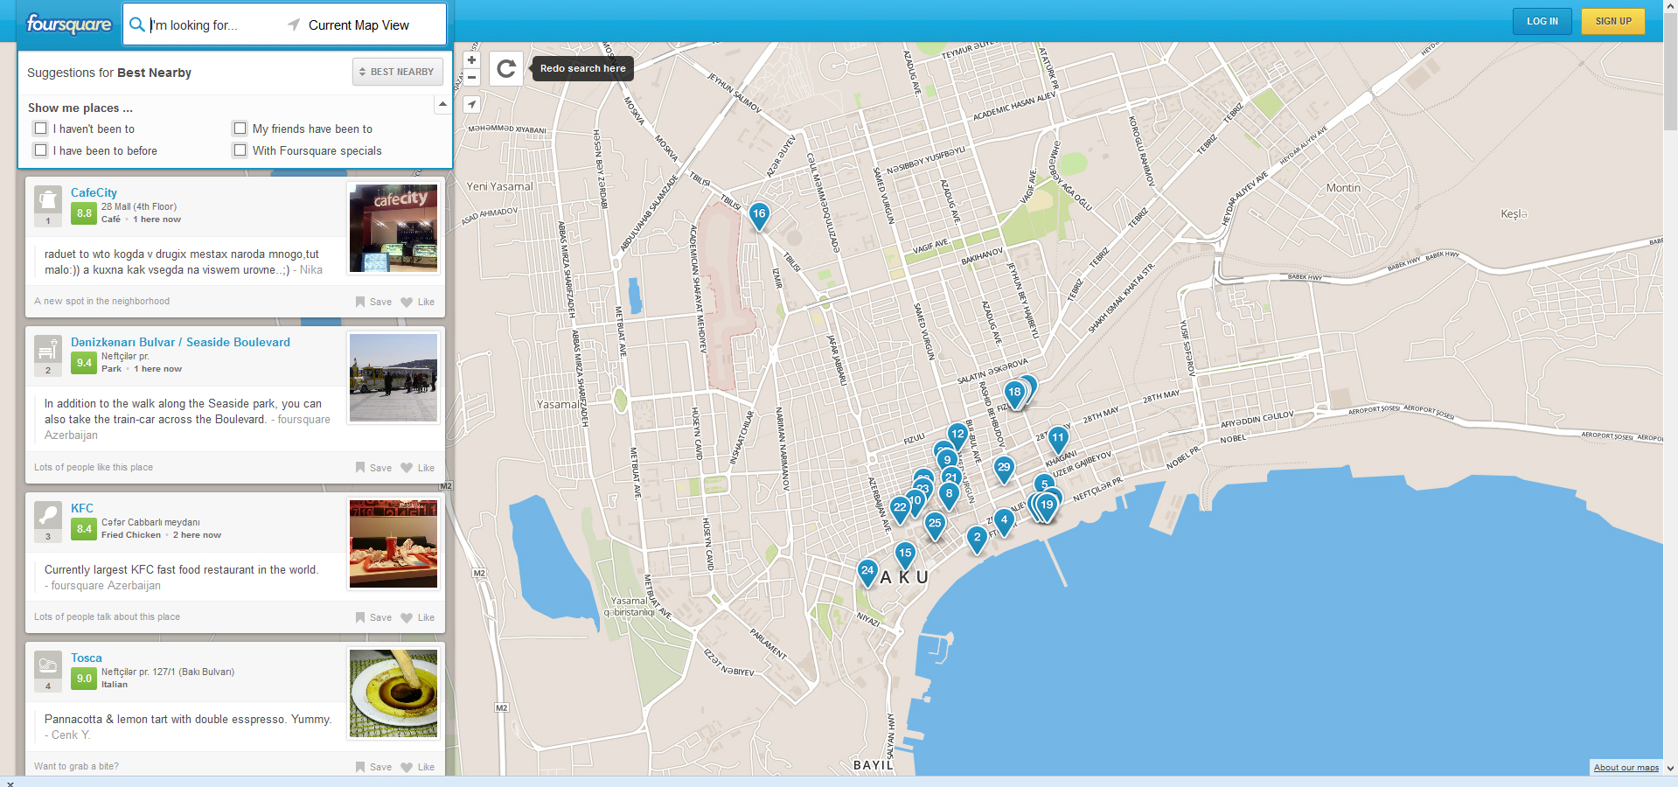
Task: Like the Tosca venue
Action: point(418,767)
